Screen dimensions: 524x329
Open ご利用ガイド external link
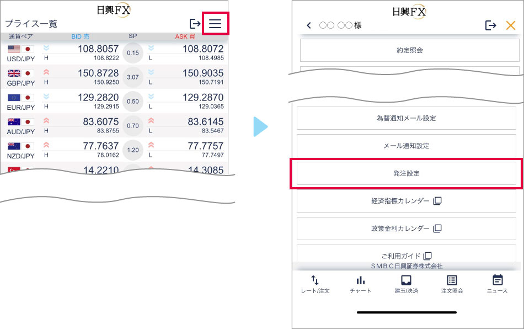pos(407,256)
